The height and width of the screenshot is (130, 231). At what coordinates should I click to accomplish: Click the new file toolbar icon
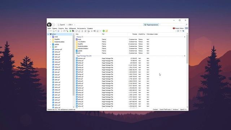[x=49, y=31]
